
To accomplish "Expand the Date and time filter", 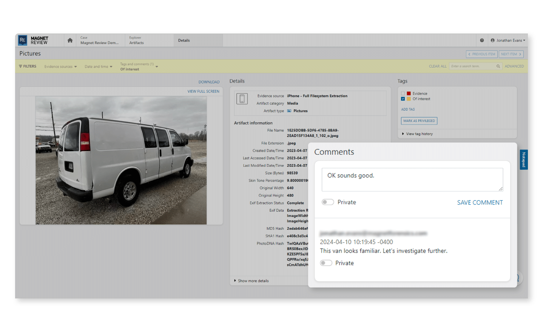I will [x=98, y=66].
